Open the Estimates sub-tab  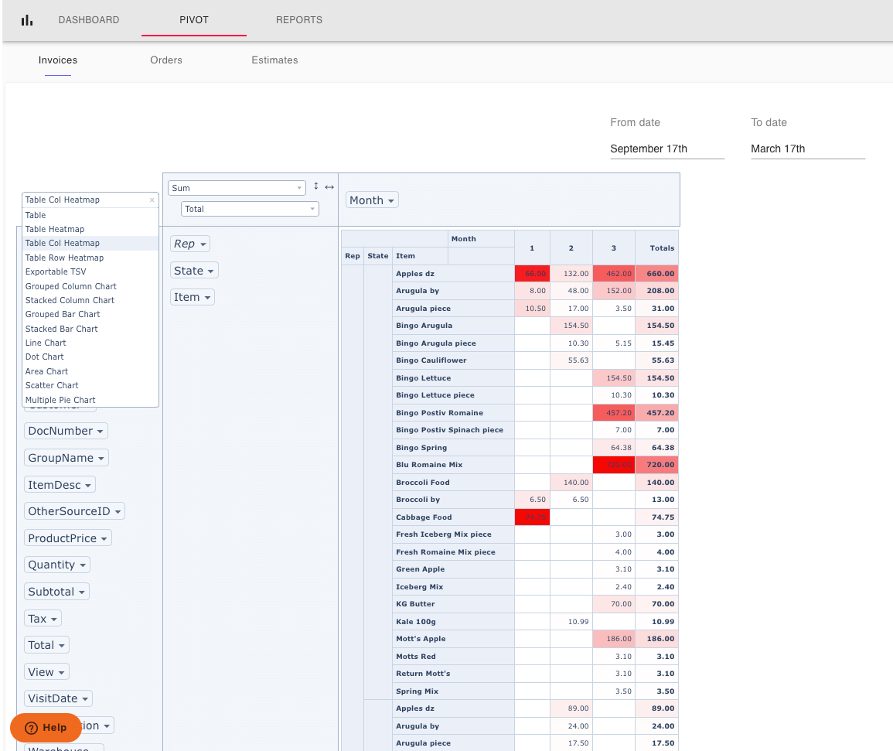[274, 60]
